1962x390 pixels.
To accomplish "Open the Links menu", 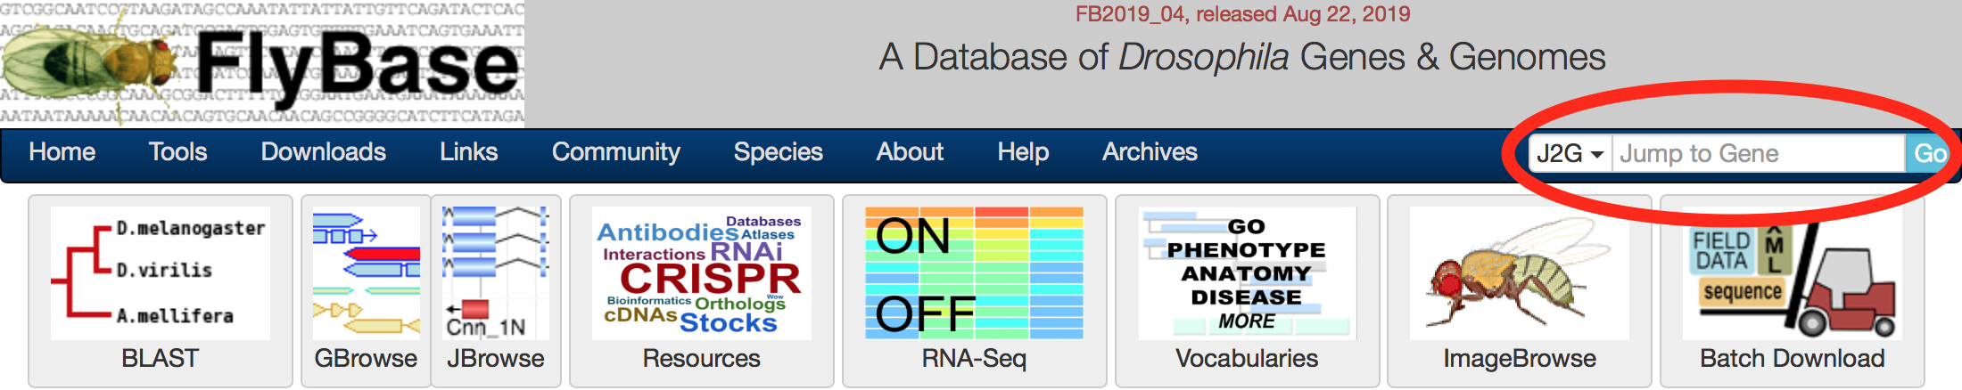I will click(x=469, y=152).
